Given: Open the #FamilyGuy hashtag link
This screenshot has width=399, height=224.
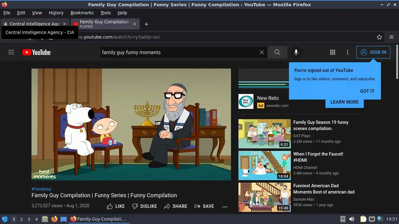Looking at the screenshot, I should point(41,189).
